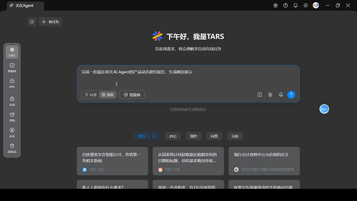357x201 pixels.
Task: Click the 下午好，我是TARS greeting title
Action: tap(195, 36)
